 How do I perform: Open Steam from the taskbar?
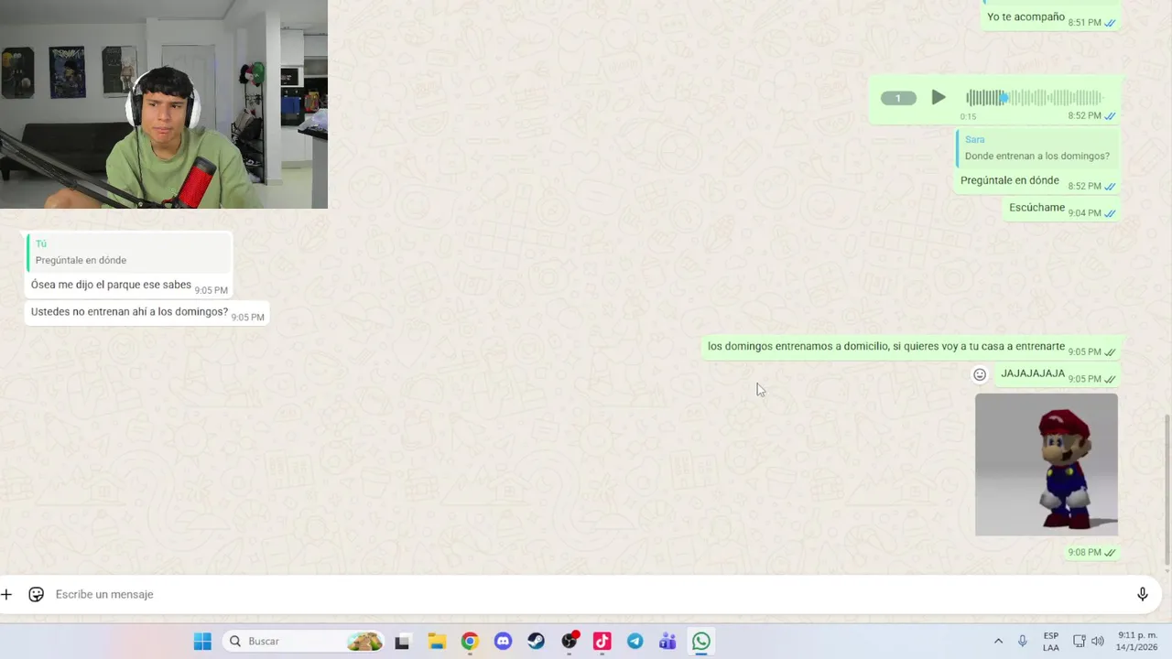536,642
